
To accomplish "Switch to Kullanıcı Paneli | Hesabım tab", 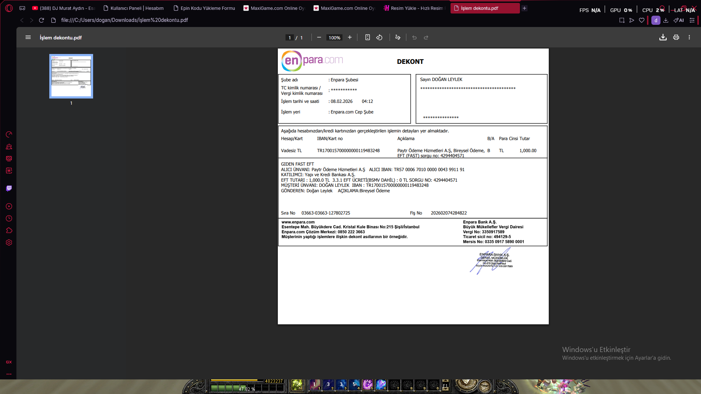I will [x=133, y=8].
